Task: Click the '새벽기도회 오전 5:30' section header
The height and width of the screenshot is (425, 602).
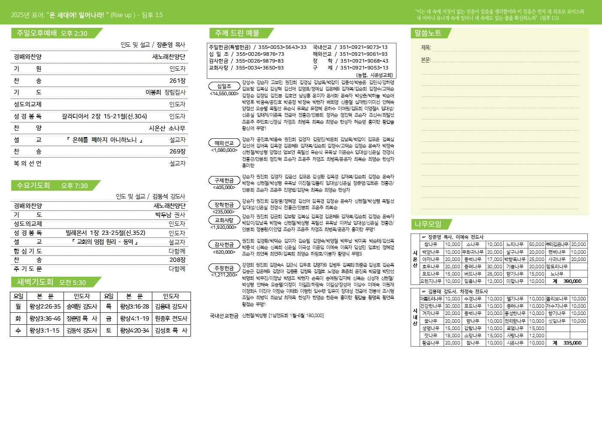Action: [55, 282]
